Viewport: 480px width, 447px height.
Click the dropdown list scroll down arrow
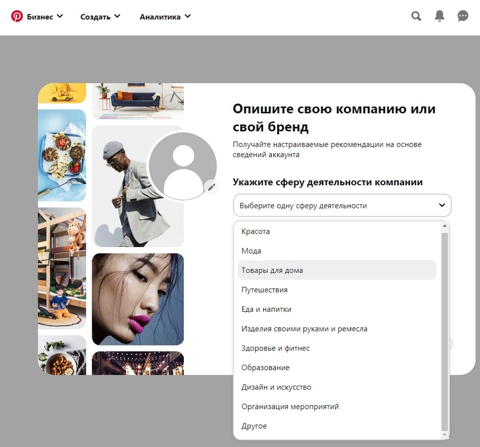(x=445, y=435)
